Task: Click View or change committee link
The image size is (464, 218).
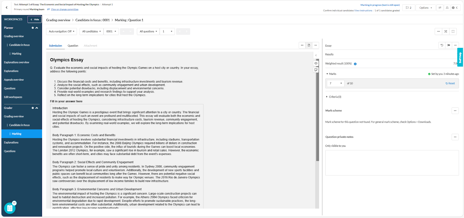Action: tap(65, 9)
